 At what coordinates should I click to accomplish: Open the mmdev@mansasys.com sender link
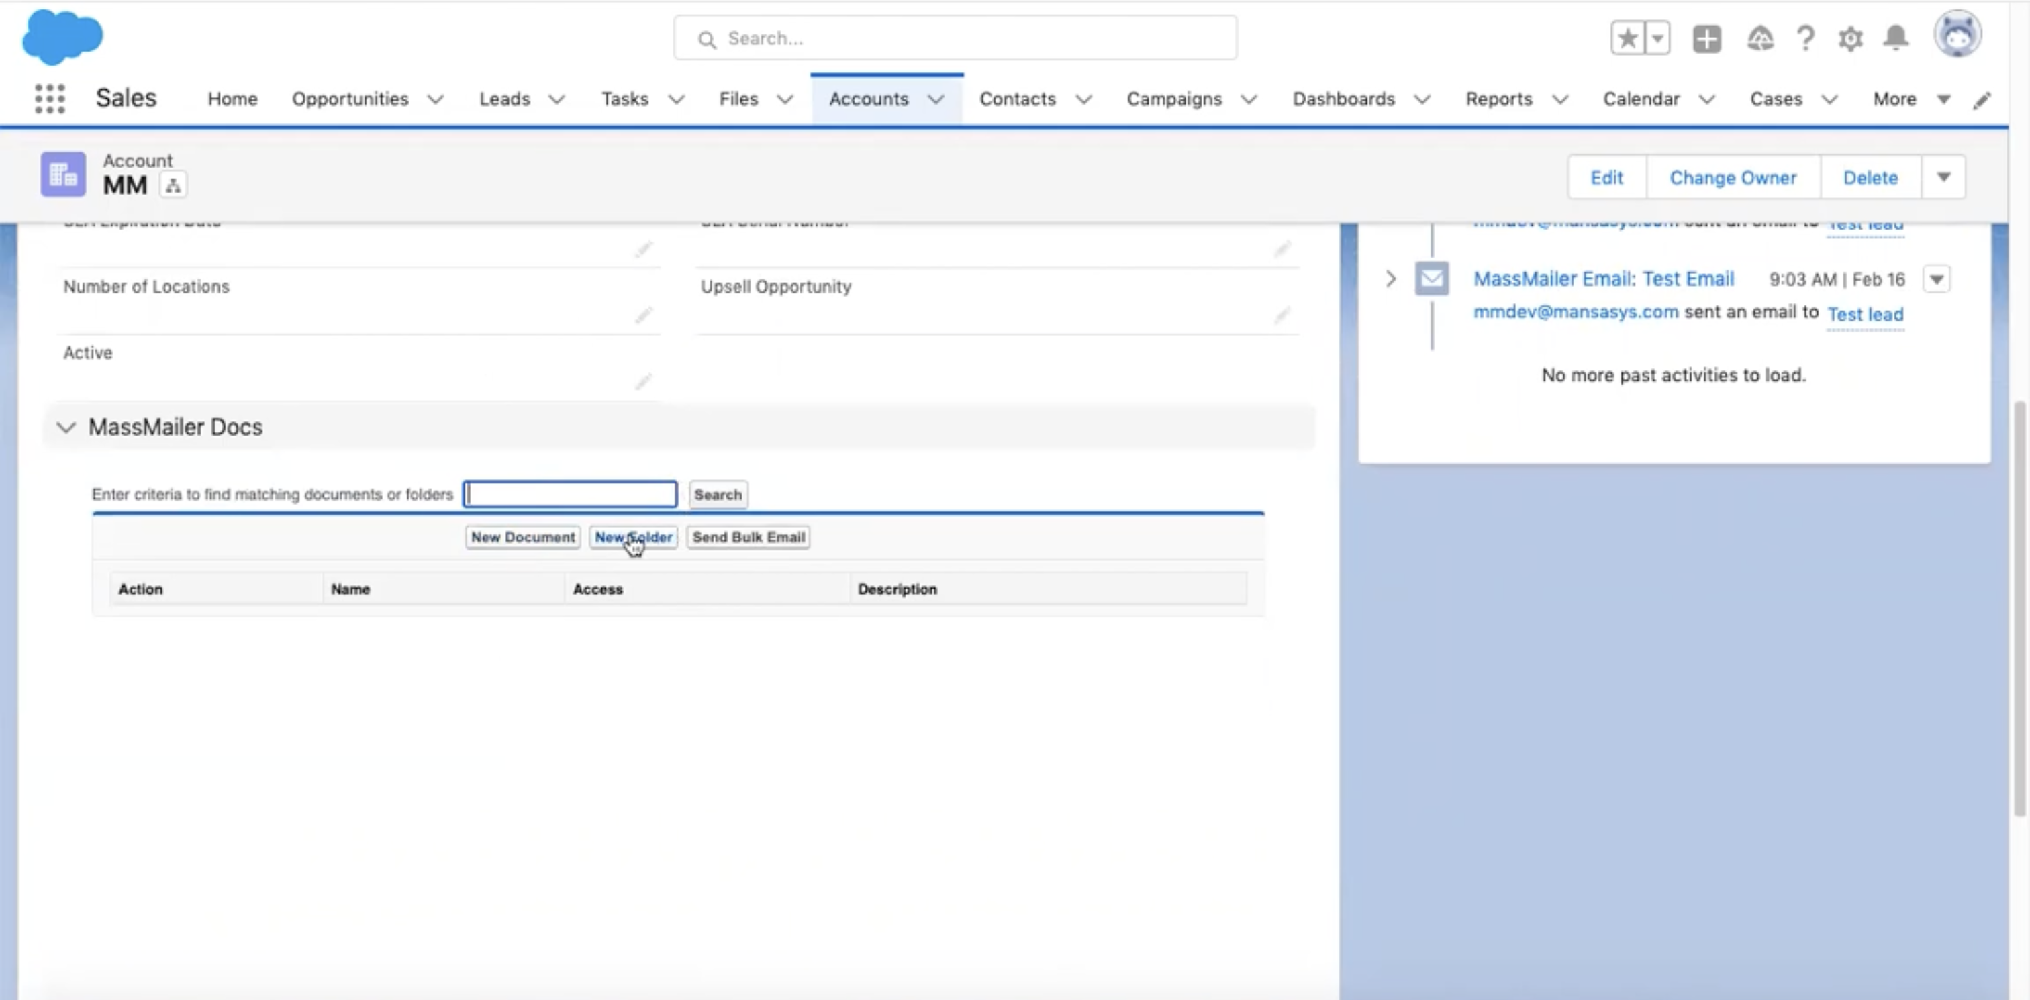1576,312
